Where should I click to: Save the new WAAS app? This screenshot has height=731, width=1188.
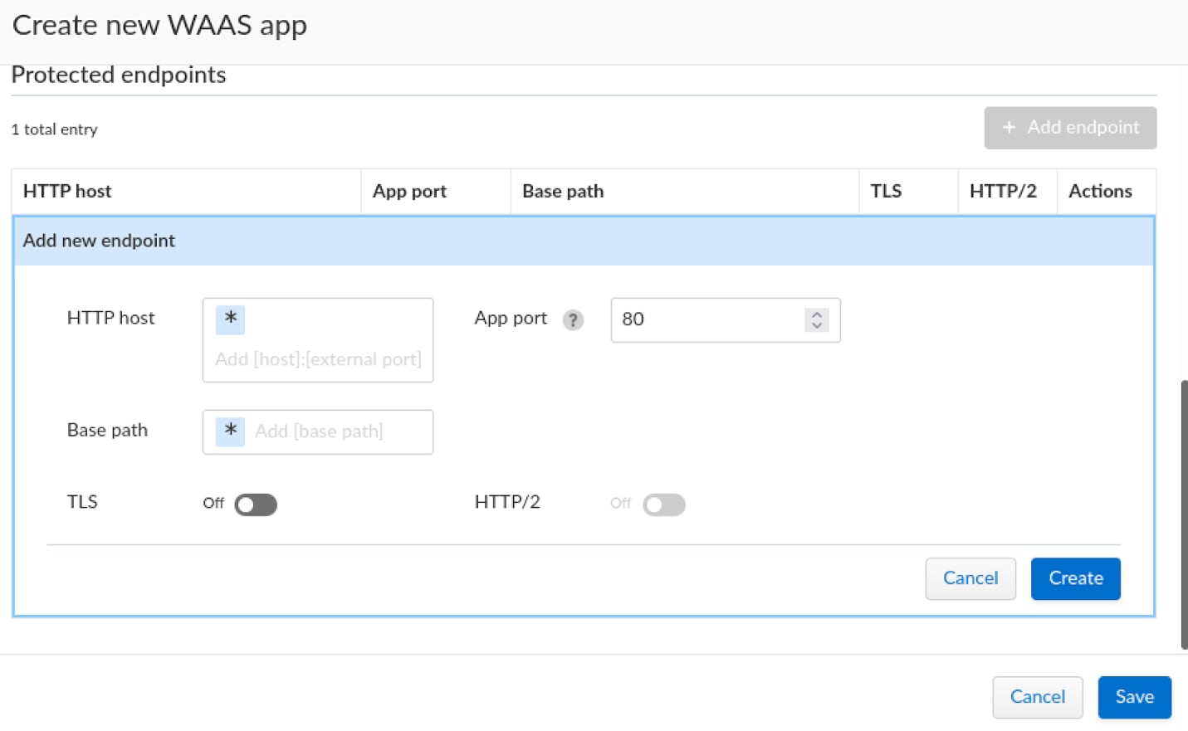coord(1134,697)
